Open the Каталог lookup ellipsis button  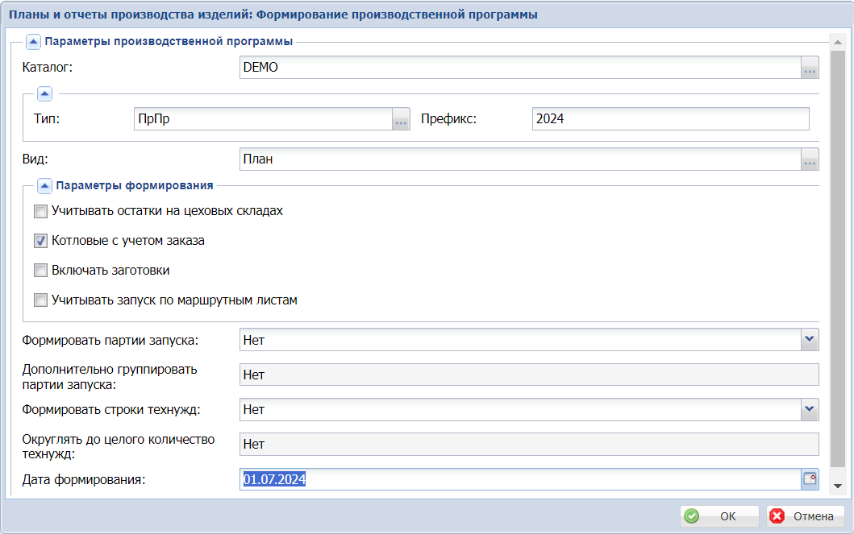810,68
